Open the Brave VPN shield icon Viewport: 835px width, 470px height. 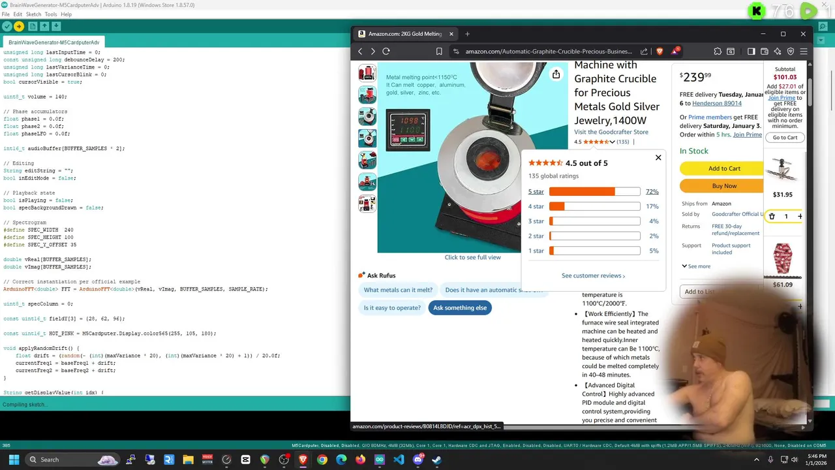pyautogui.click(x=791, y=52)
